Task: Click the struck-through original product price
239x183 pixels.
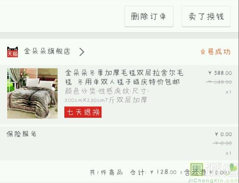Action: (x=219, y=82)
